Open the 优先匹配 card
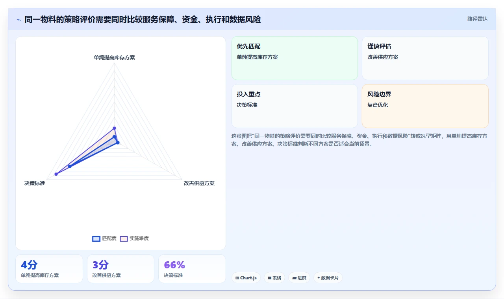The image size is (504, 299). [x=295, y=58]
